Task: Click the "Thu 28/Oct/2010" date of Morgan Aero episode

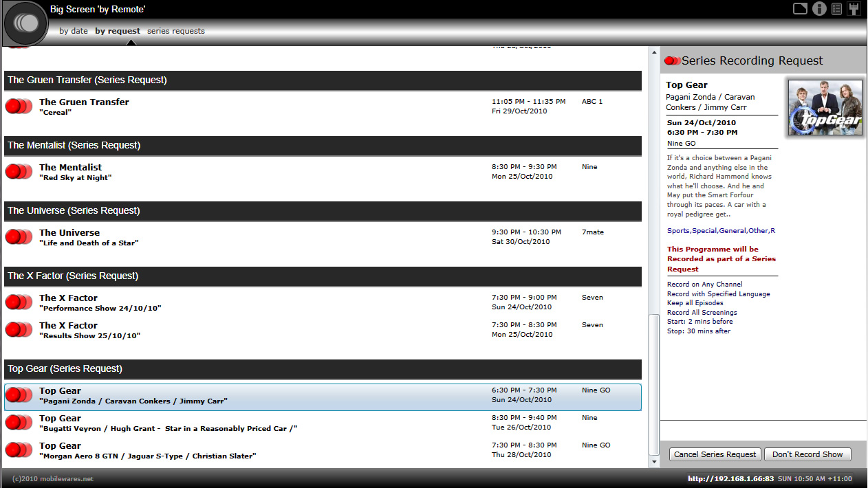Action: point(521,455)
